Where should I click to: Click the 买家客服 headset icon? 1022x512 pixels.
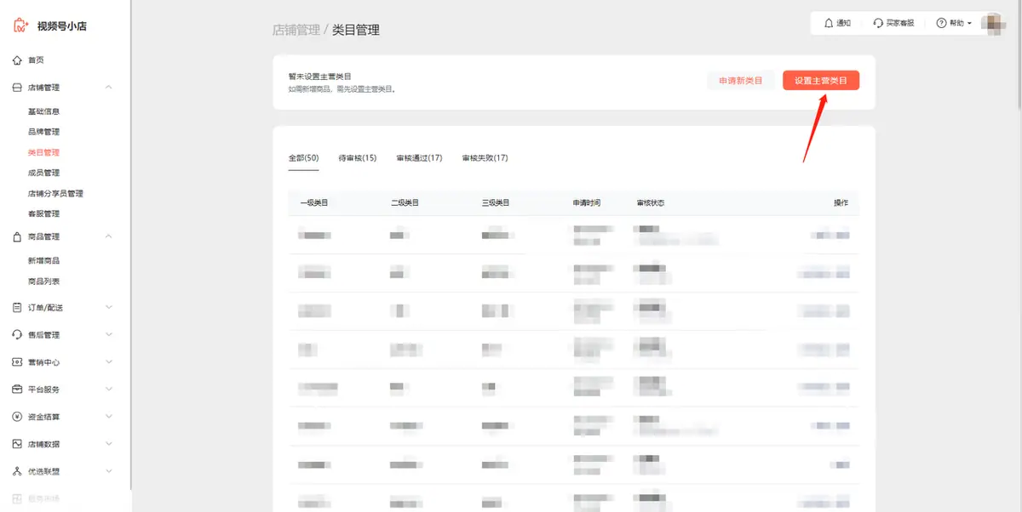(x=878, y=23)
